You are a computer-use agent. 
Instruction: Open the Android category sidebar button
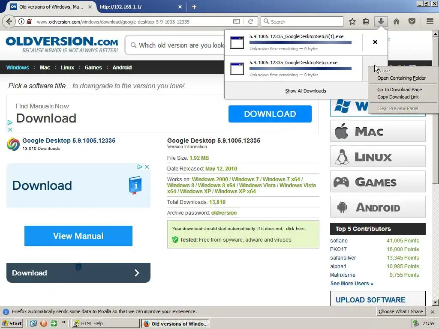[378, 207]
